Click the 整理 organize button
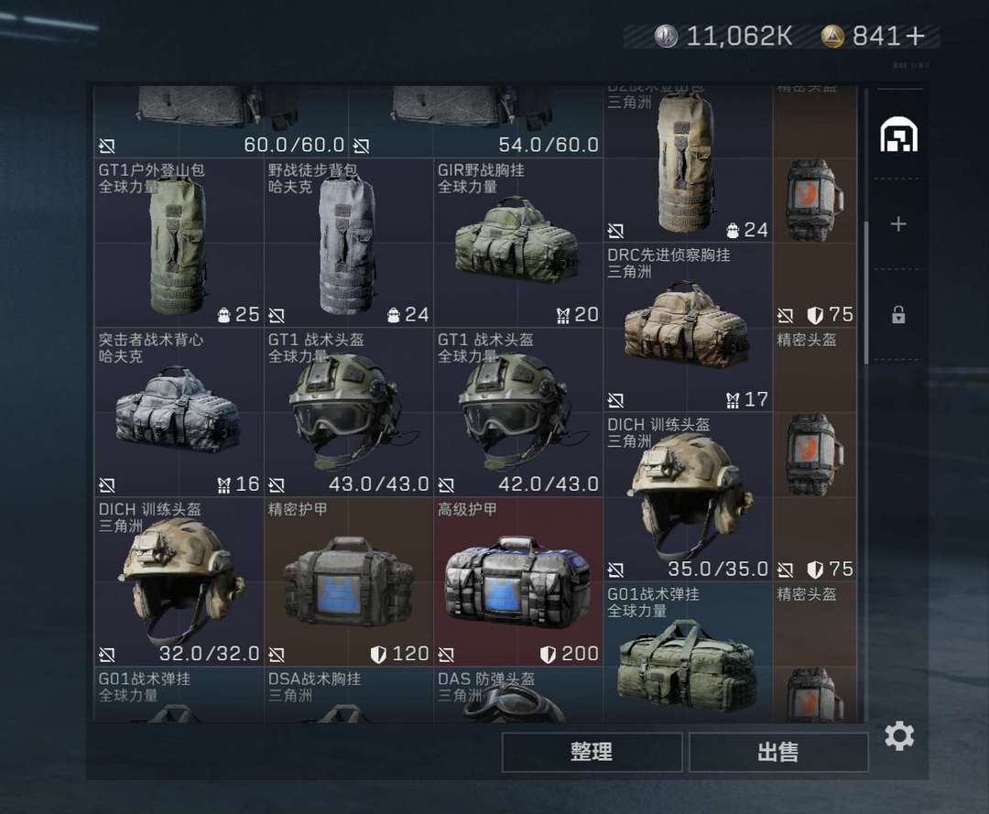 tap(592, 752)
